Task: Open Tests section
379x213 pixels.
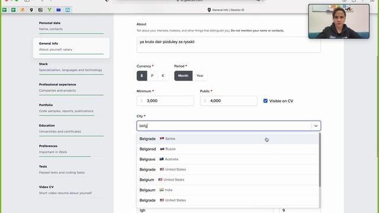Action: coord(71,170)
